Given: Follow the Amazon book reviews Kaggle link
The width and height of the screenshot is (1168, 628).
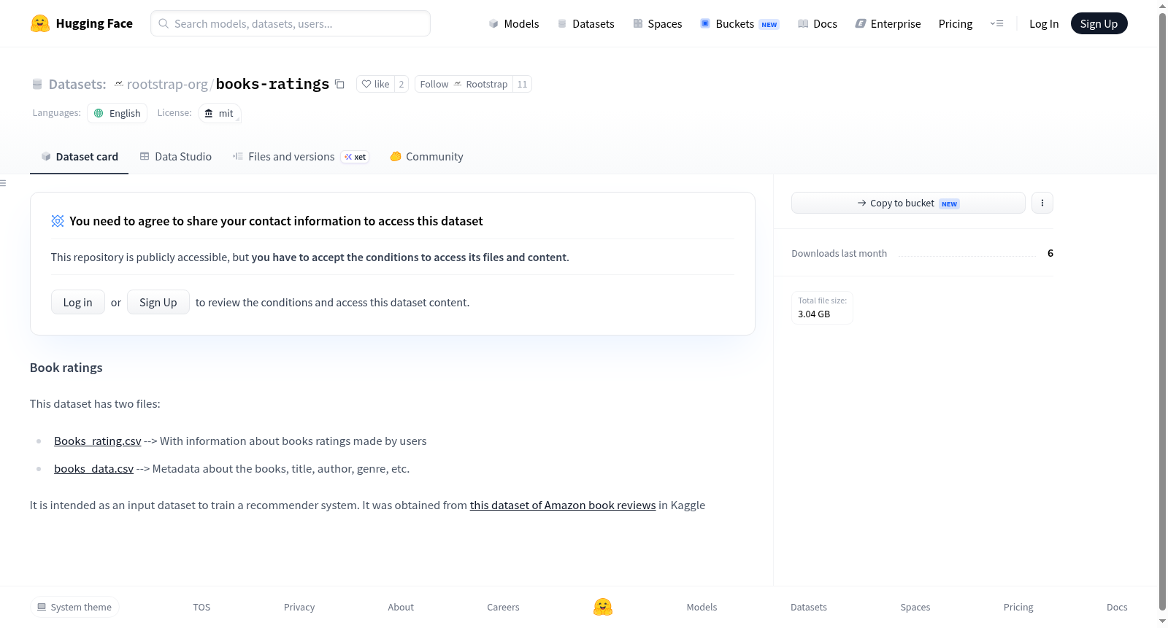Looking at the screenshot, I should coord(563,505).
